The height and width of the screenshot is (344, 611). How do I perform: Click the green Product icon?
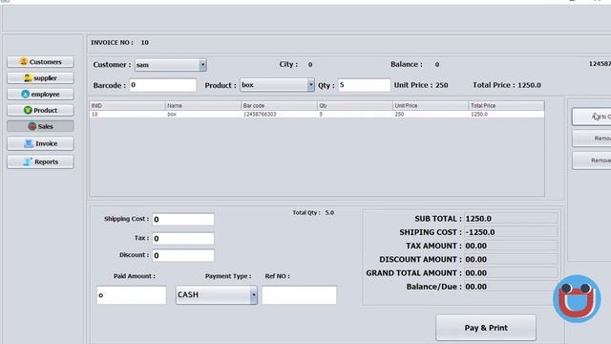(28, 111)
